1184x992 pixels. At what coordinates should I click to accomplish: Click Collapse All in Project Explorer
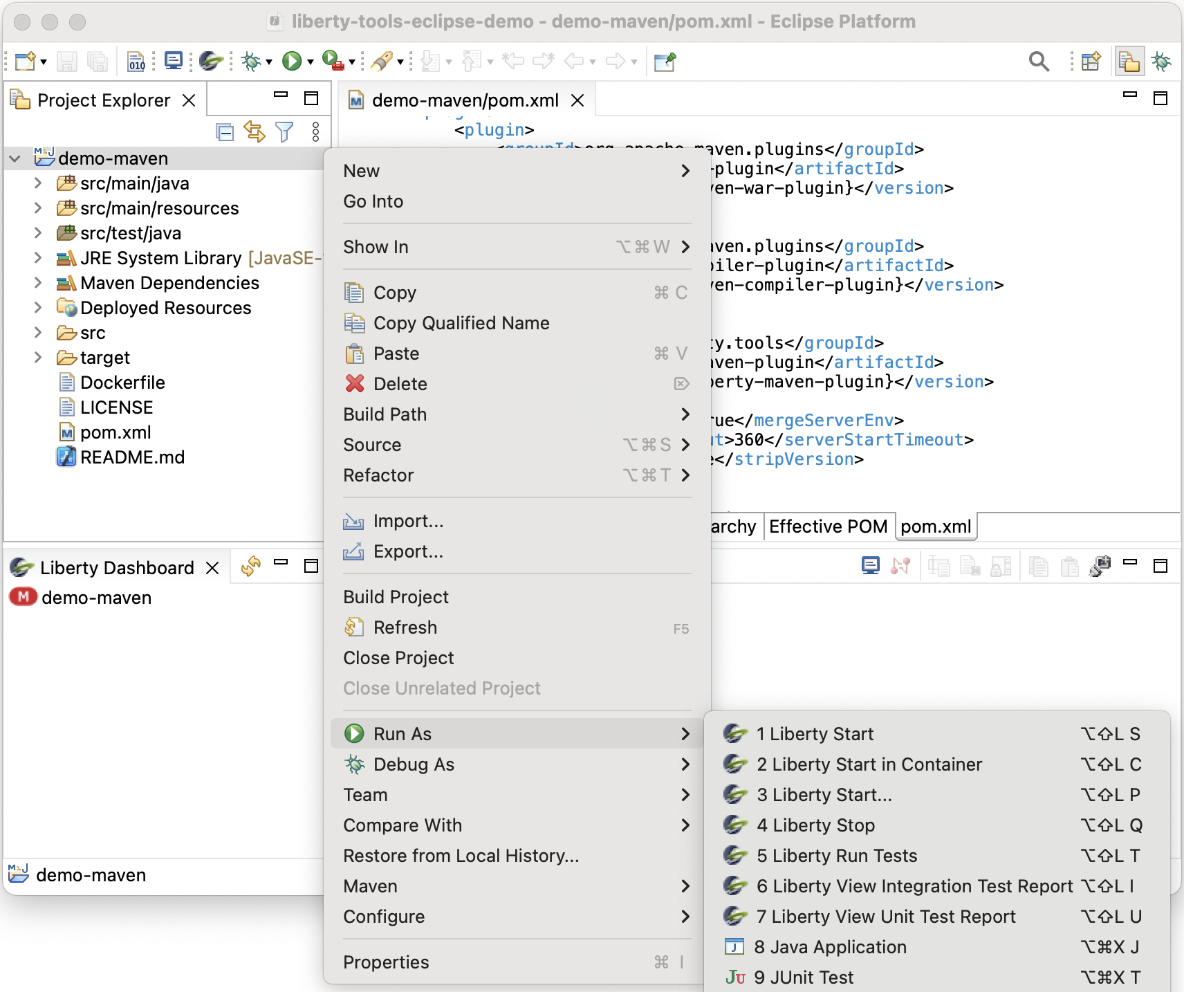tap(225, 131)
